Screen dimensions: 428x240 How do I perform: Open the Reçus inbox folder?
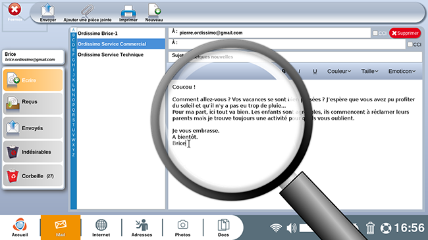coord(33,103)
